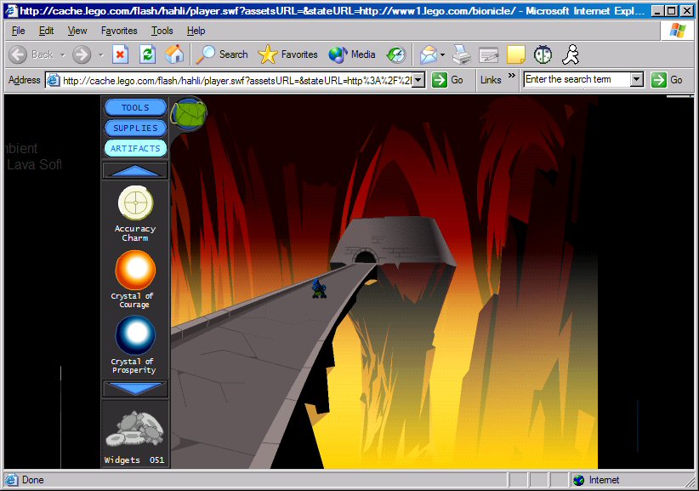Image resolution: width=699 pixels, height=491 pixels.
Task: Expand the Links chevron overflow
Action: point(512,76)
